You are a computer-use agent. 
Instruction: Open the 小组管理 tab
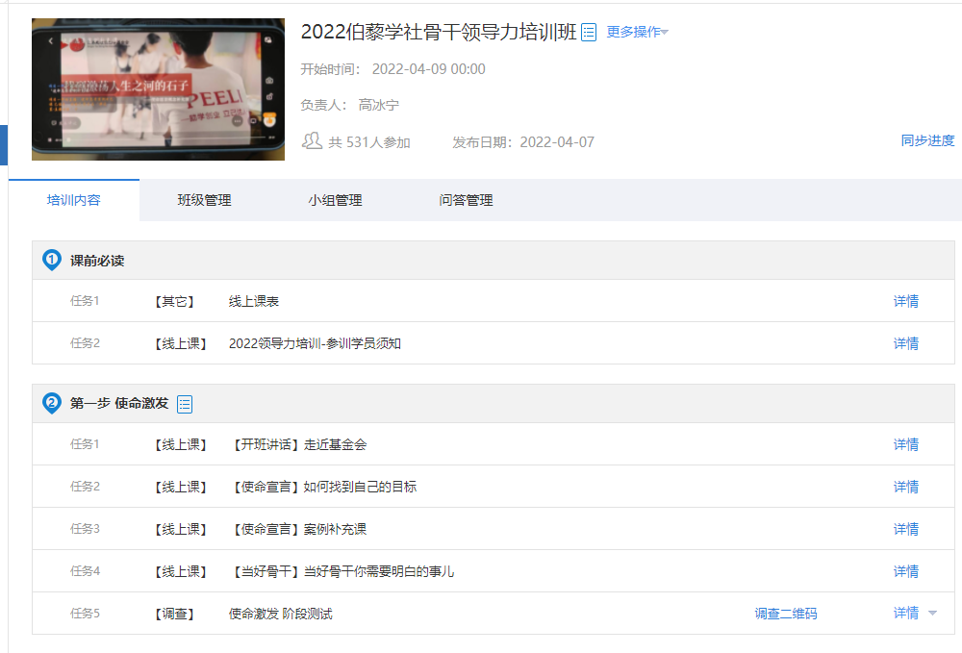tap(335, 200)
